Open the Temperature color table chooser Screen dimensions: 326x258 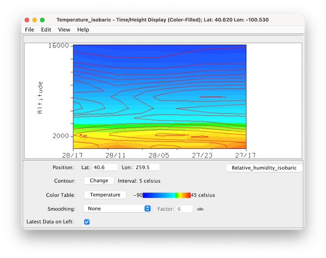click(x=105, y=195)
